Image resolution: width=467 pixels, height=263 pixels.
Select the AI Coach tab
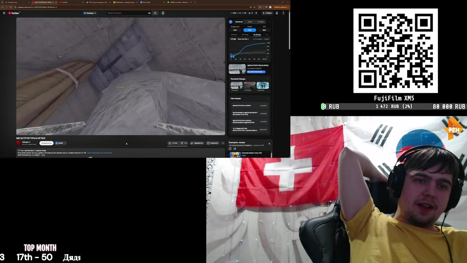click(x=260, y=22)
